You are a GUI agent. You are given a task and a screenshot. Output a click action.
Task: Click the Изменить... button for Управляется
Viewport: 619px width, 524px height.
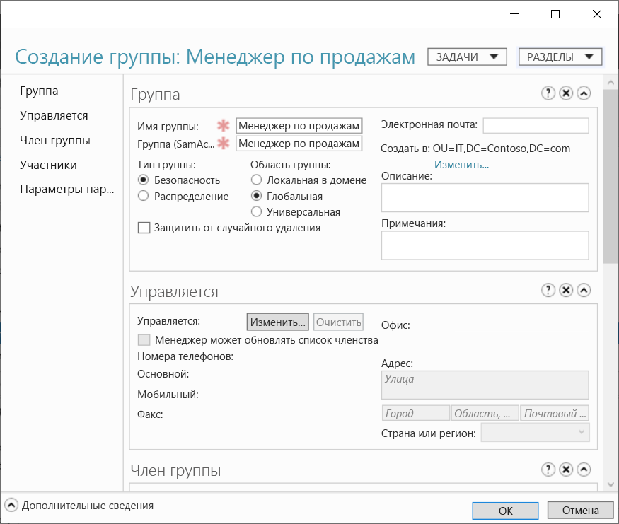pyautogui.click(x=278, y=322)
